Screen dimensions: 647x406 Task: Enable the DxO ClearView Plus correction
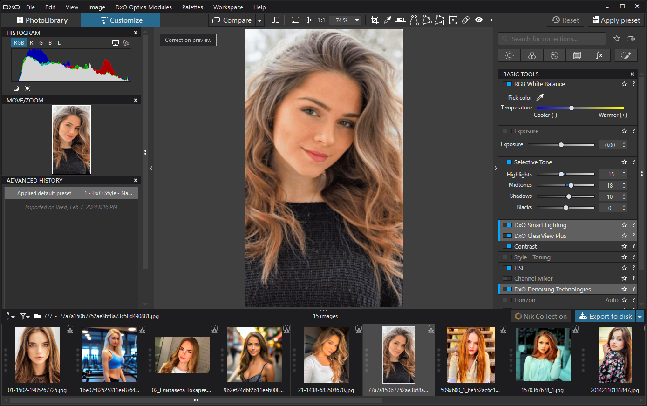coord(507,236)
